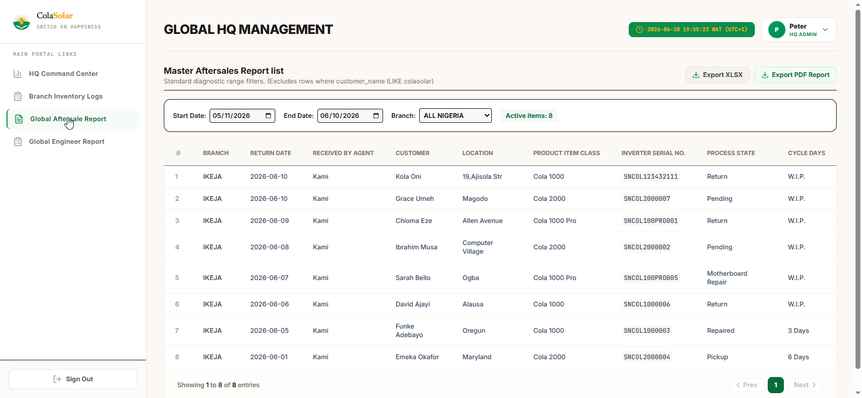This screenshot has width=862, height=398.
Task: Click customer name David Ajayi
Action: (413, 304)
